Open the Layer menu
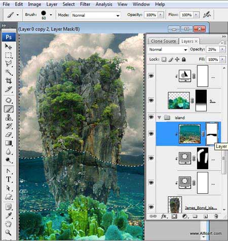228x241 pixels. click(52, 4)
